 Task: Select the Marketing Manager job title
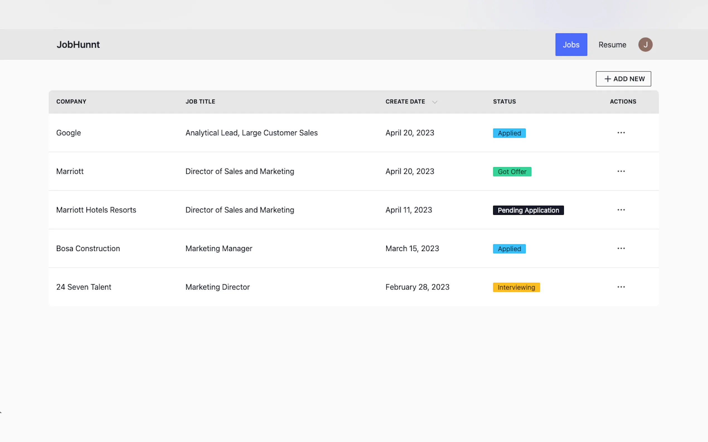219,249
